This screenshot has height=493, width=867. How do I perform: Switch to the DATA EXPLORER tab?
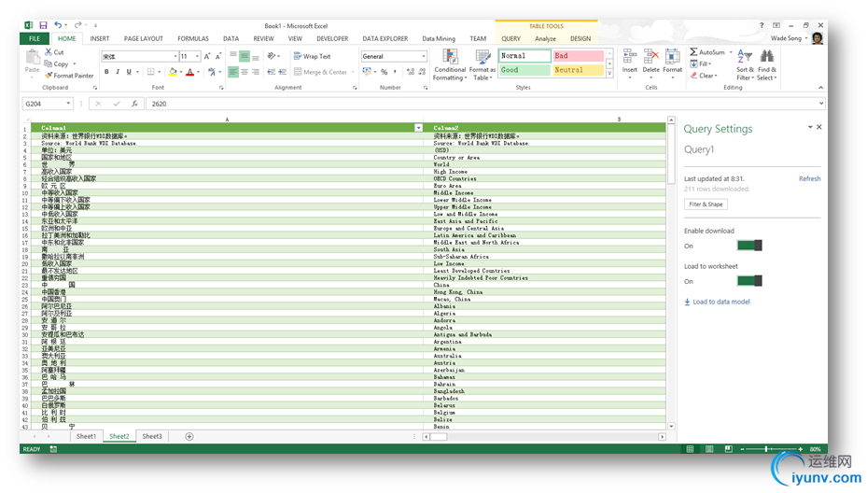[x=385, y=38]
